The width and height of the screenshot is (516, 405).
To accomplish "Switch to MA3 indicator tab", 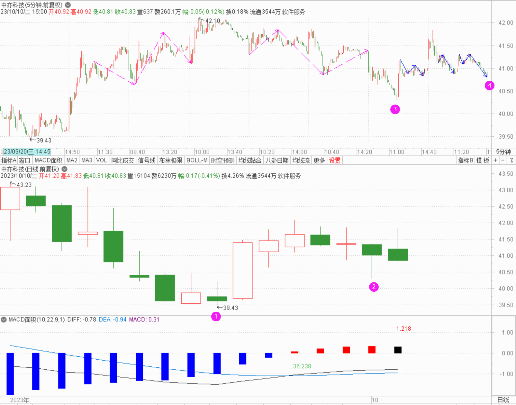I will [87, 160].
